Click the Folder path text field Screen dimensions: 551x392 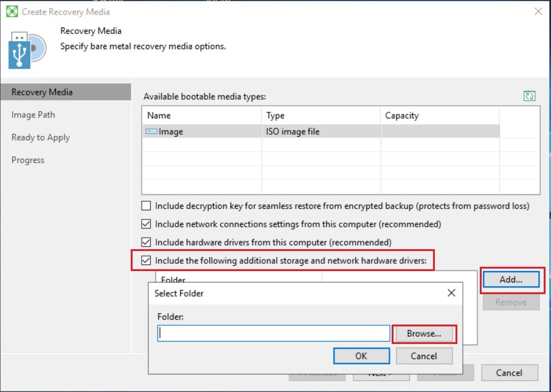[x=273, y=334]
